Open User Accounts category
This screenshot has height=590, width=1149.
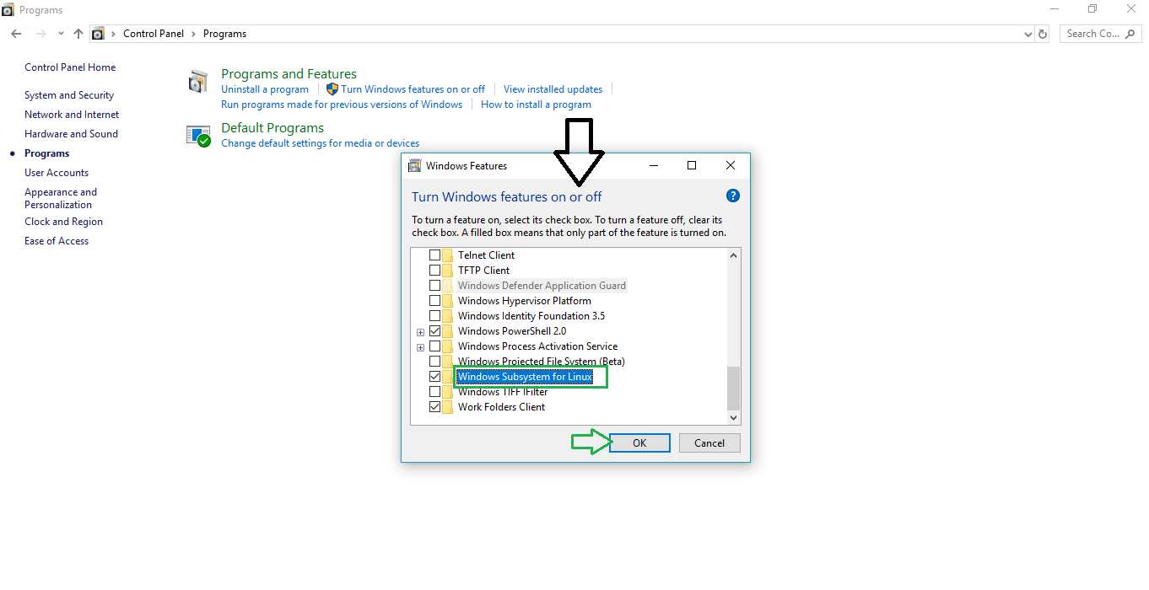tap(57, 173)
